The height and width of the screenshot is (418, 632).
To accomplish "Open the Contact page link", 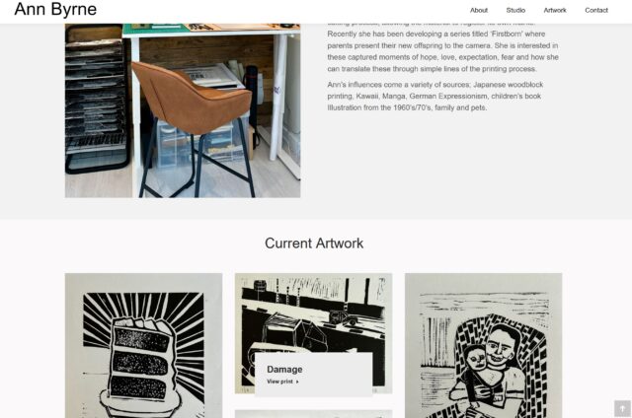I will [596, 11].
